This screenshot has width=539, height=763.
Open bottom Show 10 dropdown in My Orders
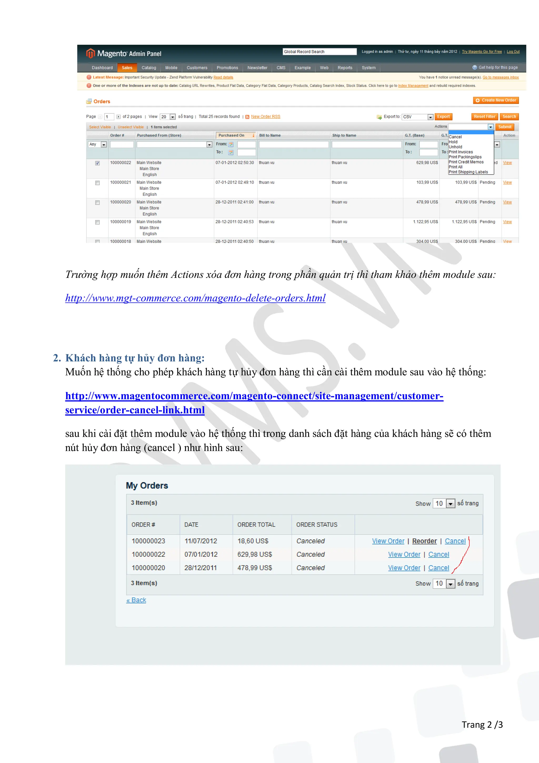pos(444,584)
